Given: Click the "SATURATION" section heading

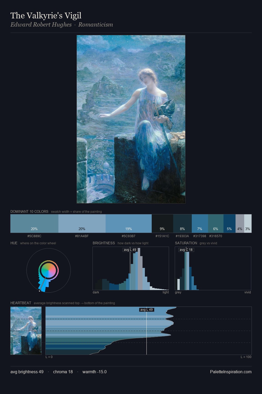Looking at the screenshot, I should pos(186,243).
